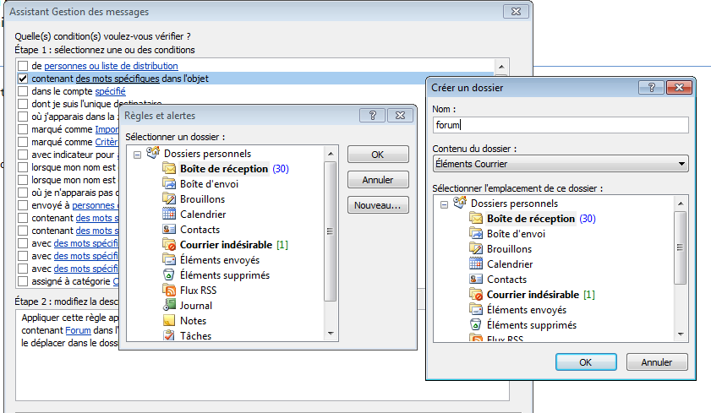
Task: Select 'Journal' in the Règles et alertes tree
Action: pyautogui.click(x=195, y=306)
